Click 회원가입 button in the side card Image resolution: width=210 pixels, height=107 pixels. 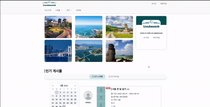156,38
